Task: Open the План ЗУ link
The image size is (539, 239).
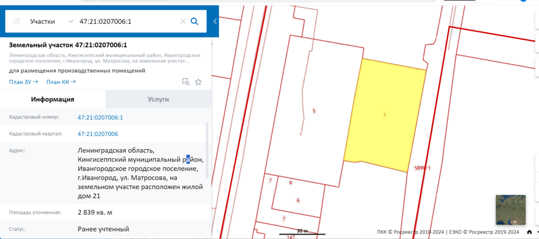Action: click(x=23, y=82)
